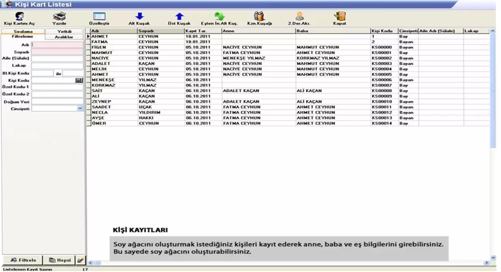Click lookup icon in Kişi Kodu field
Viewport: 501px width, 272px height.
(79, 80)
